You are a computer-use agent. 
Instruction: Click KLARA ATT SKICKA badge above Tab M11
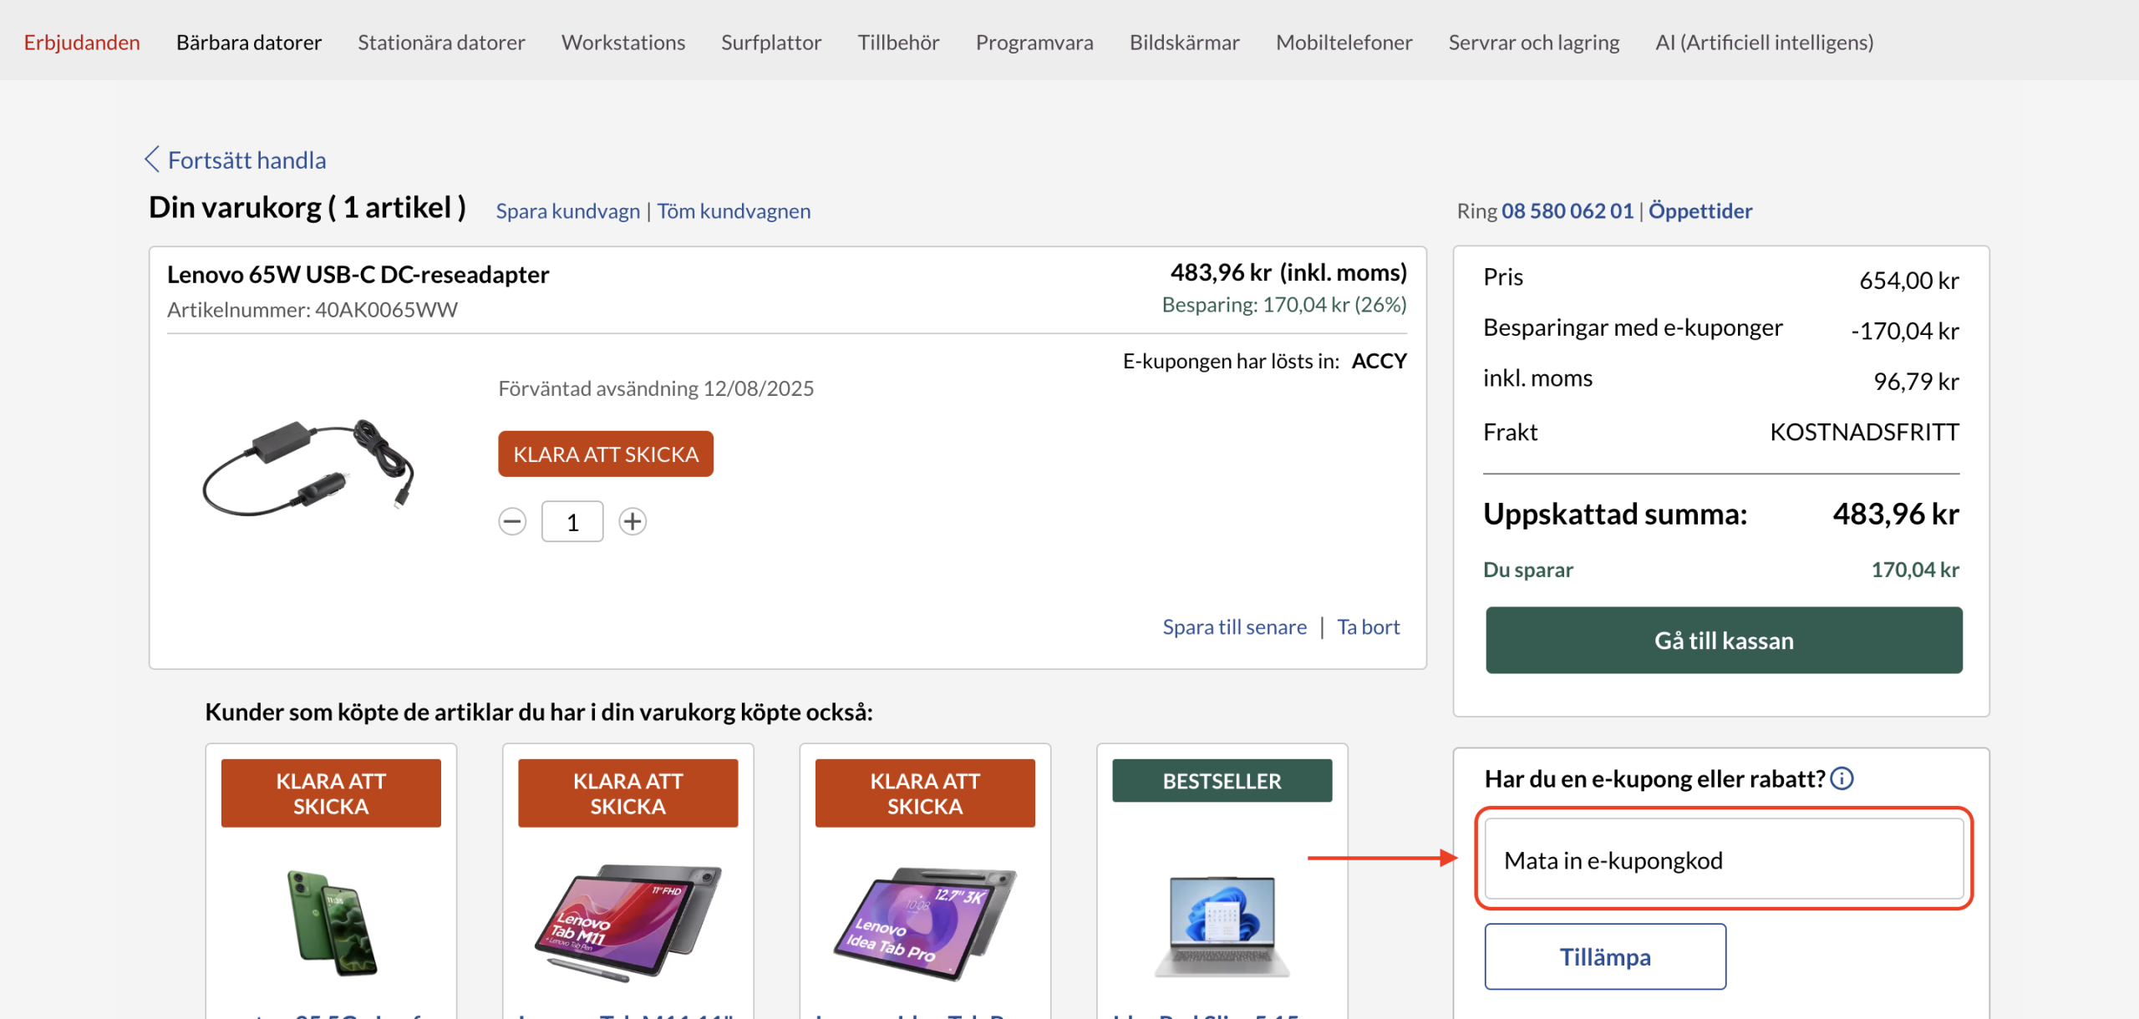click(x=627, y=793)
